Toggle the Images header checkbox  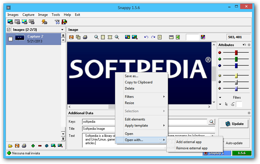(x=9, y=30)
